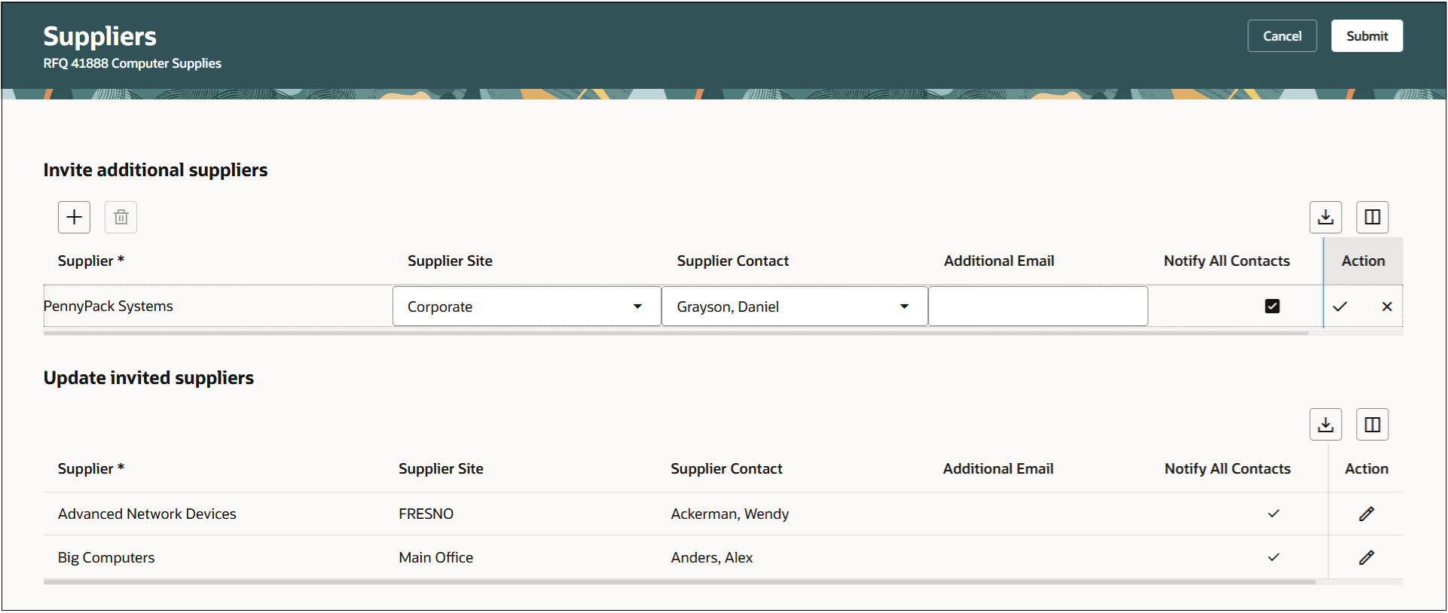Edit the Advanced Network Devices row

click(1367, 514)
